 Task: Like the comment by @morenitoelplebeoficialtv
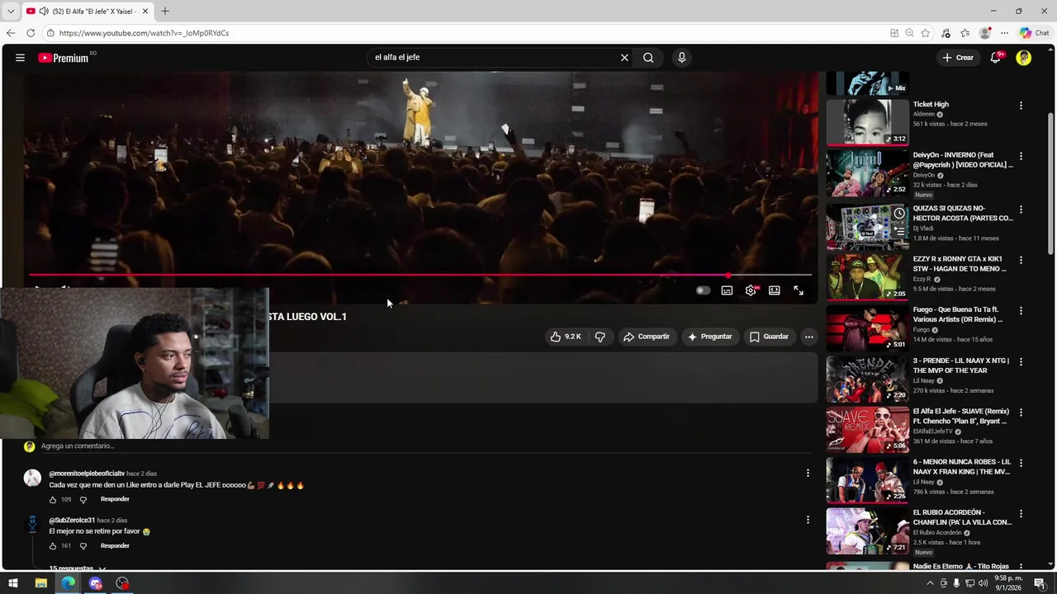click(53, 500)
